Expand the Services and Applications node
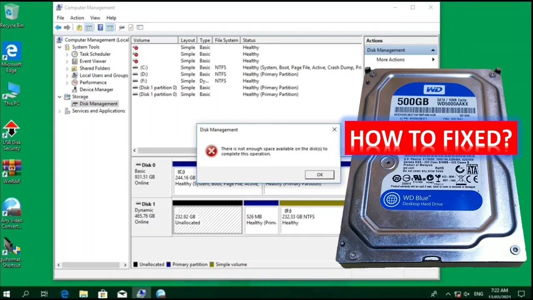 pyautogui.click(x=60, y=111)
